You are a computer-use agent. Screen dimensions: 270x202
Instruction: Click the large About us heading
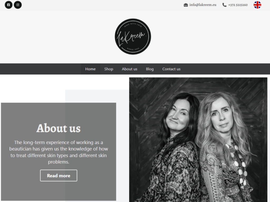tap(59, 128)
